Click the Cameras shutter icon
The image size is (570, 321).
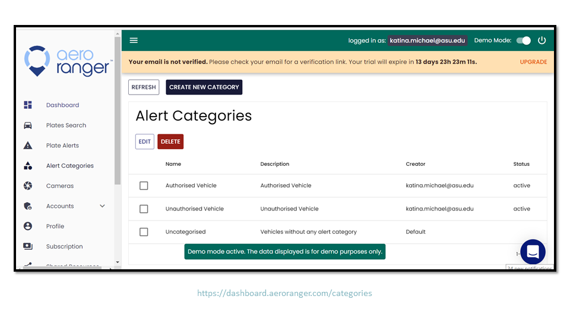(28, 186)
